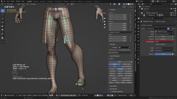Image resolution: width=177 pixels, height=99 pixels.
Task: Toggle Limit Distance constraint visibility
Action: click(x=168, y=29)
